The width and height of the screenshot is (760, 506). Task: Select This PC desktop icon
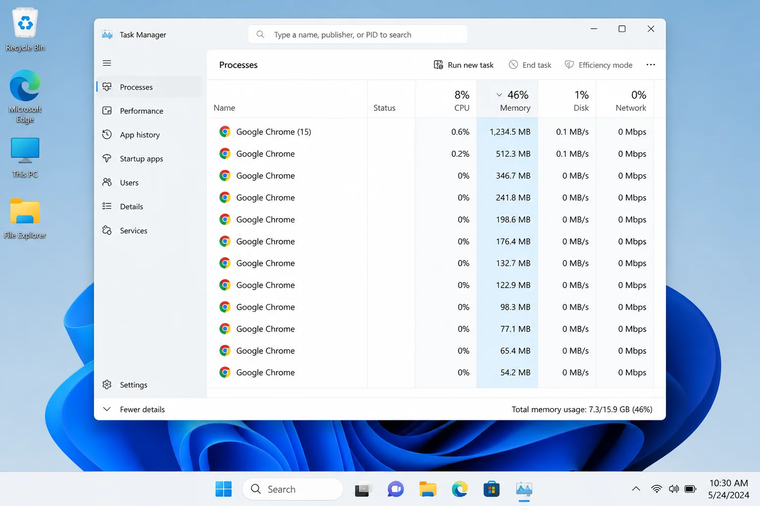point(25,158)
